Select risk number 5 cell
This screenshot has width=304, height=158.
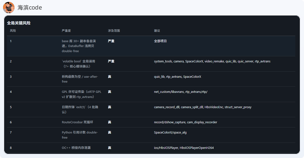pyautogui.click(x=11, y=107)
